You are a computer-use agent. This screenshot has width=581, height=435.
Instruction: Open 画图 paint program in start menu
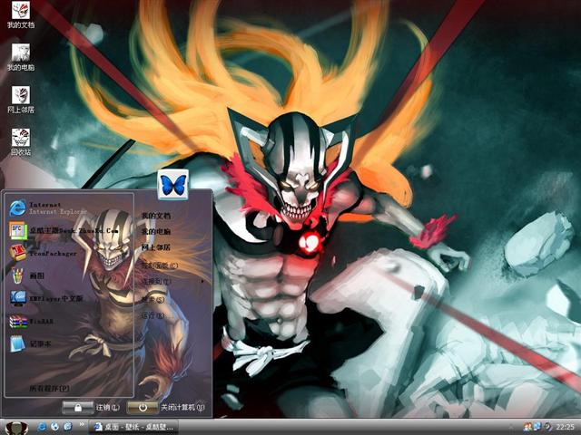coord(26,275)
